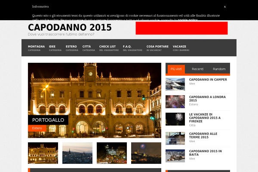Image resolution: width=258 pixels, height=172 pixels.
Task: Click the Estero tag on featured slide
Action: pos(37,128)
